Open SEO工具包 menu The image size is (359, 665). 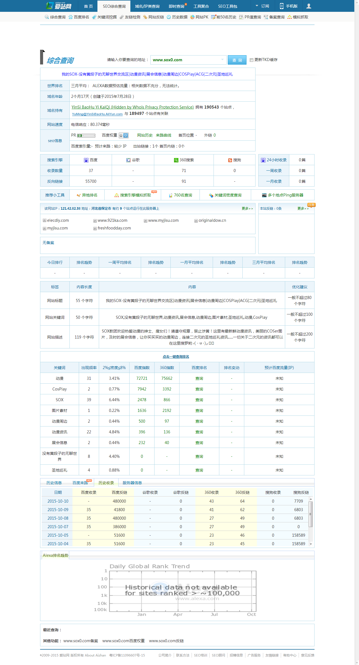[228, 6]
